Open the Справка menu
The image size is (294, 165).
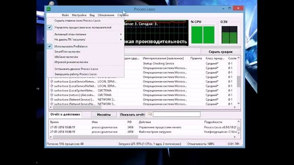[x=123, y=15]
